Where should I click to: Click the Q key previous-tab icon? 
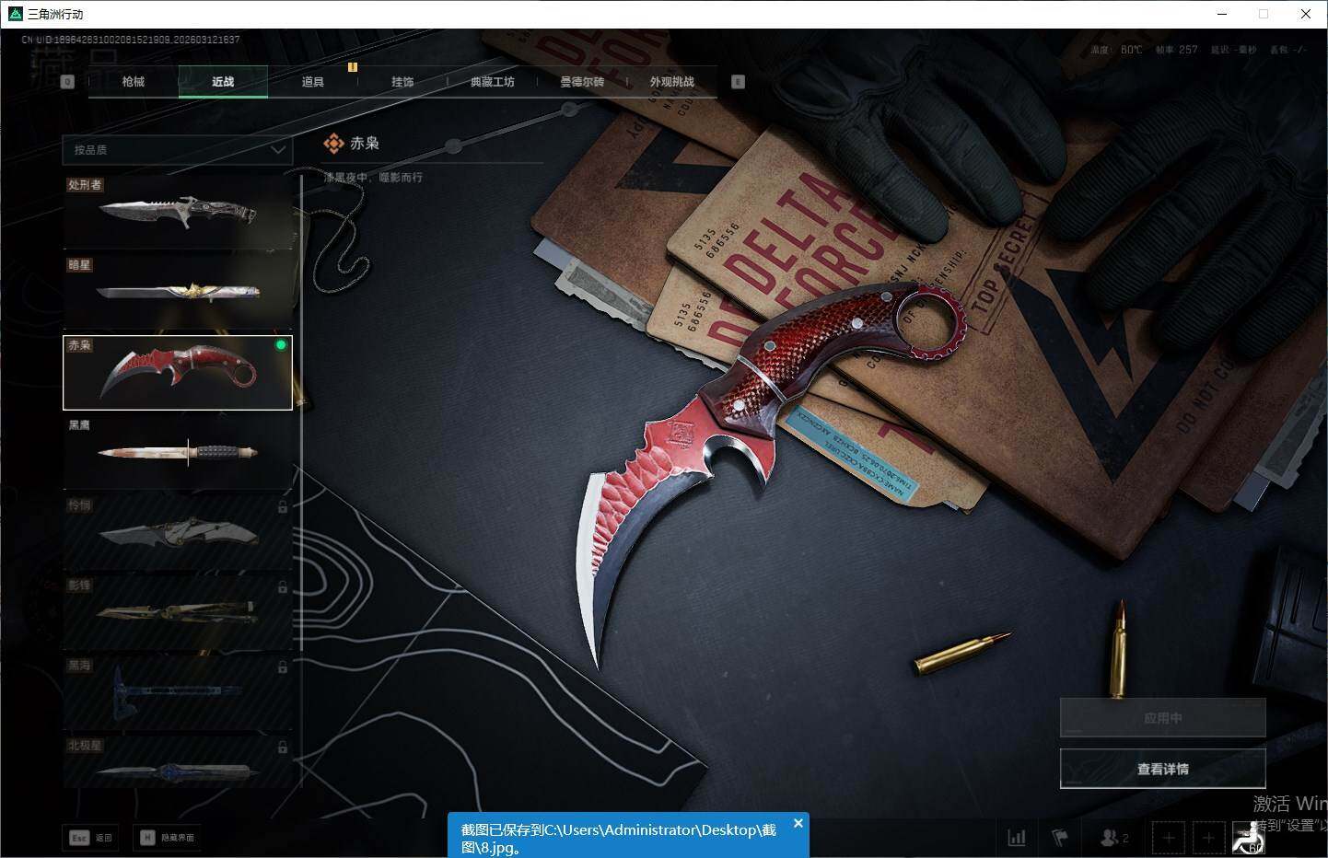point(67,82)
